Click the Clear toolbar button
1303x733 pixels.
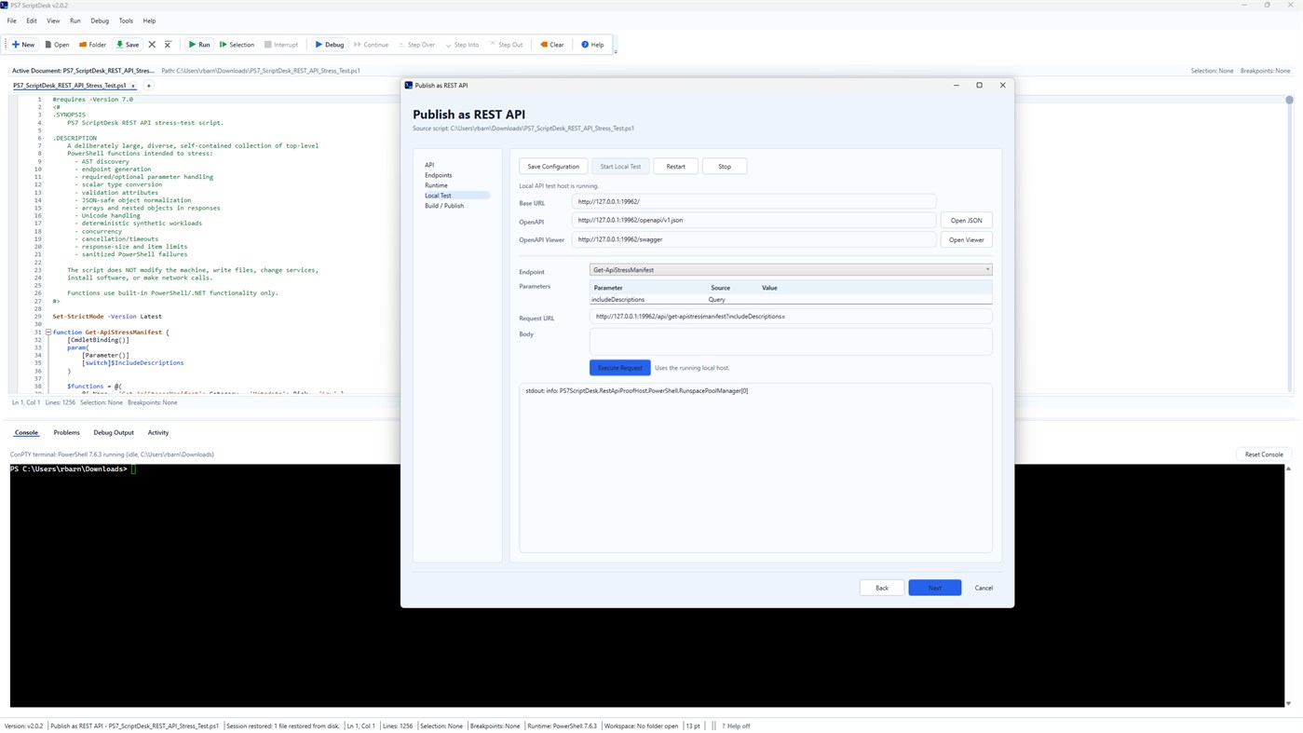(x=552, y=45)
